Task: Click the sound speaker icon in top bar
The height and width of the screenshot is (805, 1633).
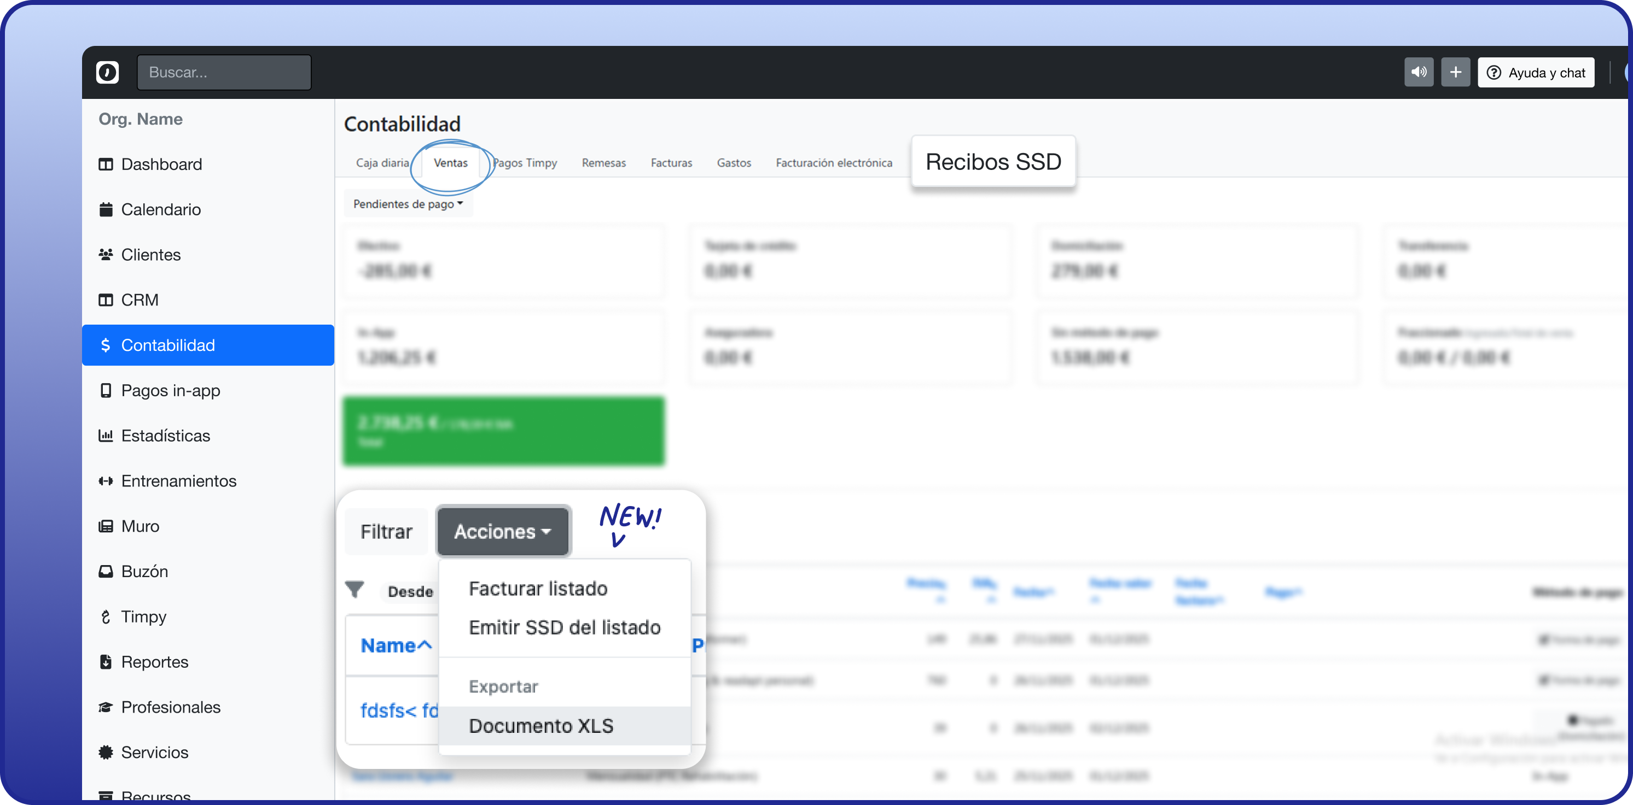Action: [x=1418, y=72]
